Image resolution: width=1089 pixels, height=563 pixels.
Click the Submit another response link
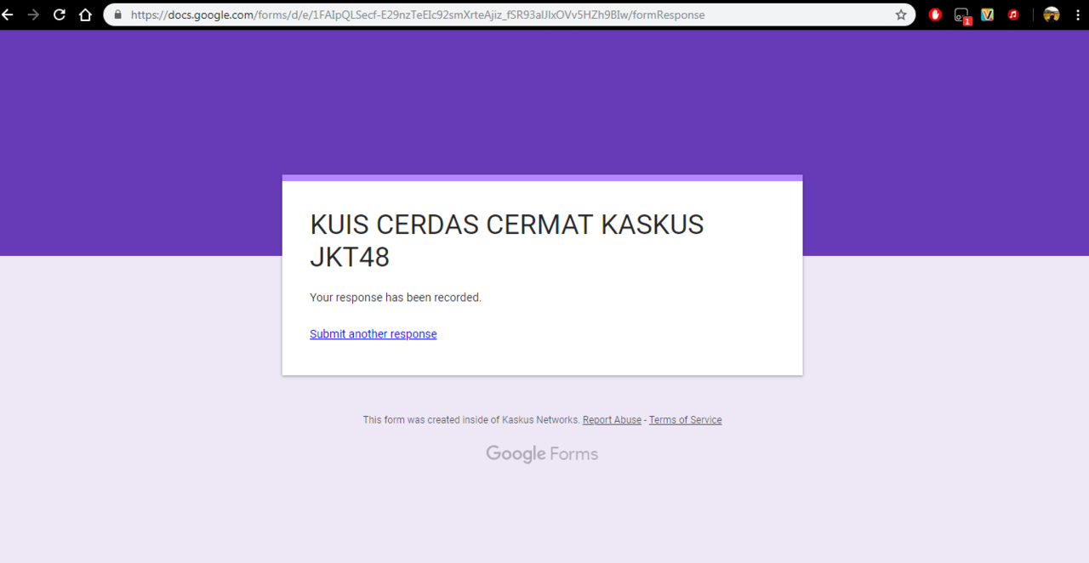point(373,333)
